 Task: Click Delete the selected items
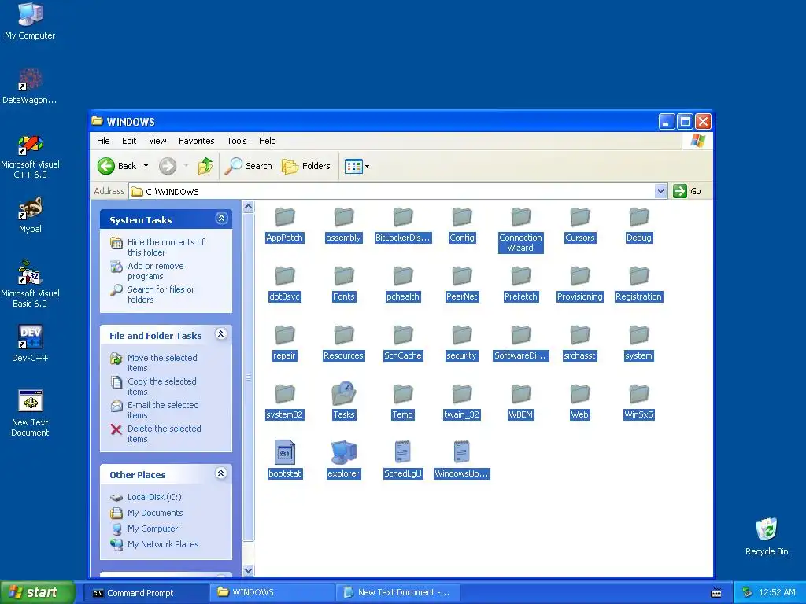(164, 433)
